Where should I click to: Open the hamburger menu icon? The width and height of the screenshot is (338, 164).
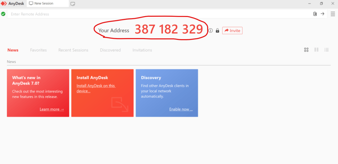[x=333, y=14]
